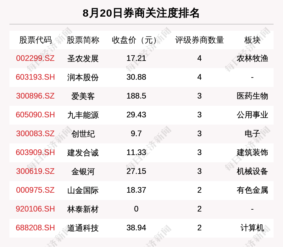Click the stock name 创世纪
The width and height of the screenshot is (283, 247).
tap(83, 134)
